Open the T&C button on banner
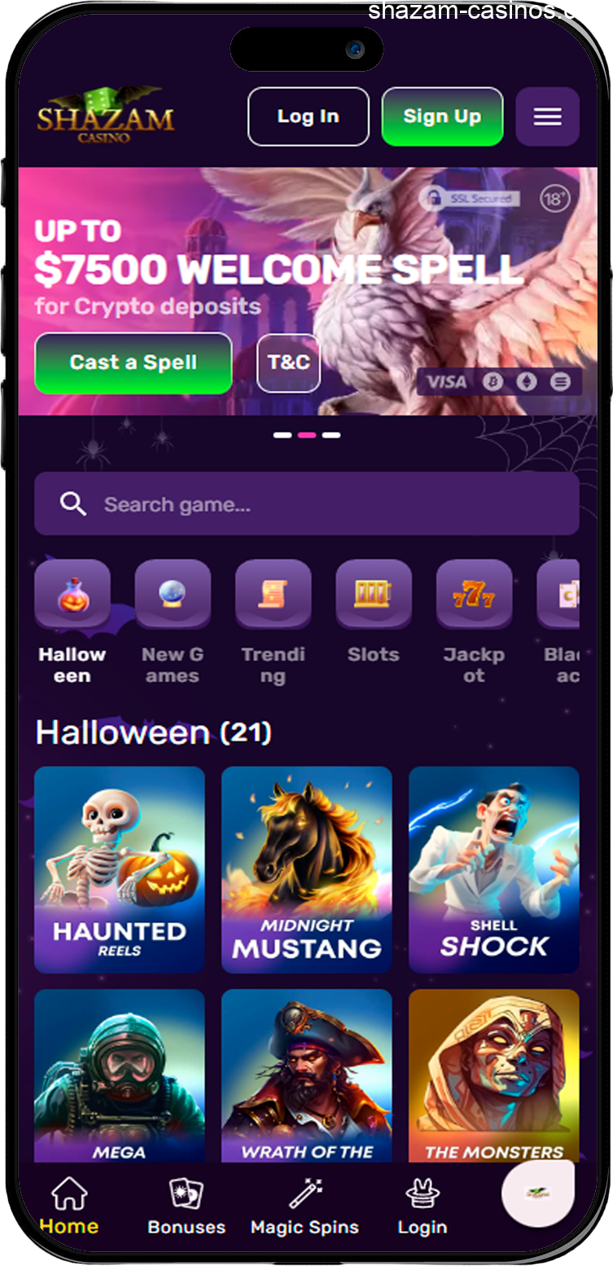Image resolution: width=613 pixels, height=1266 pixels. [x=289, y=363]
